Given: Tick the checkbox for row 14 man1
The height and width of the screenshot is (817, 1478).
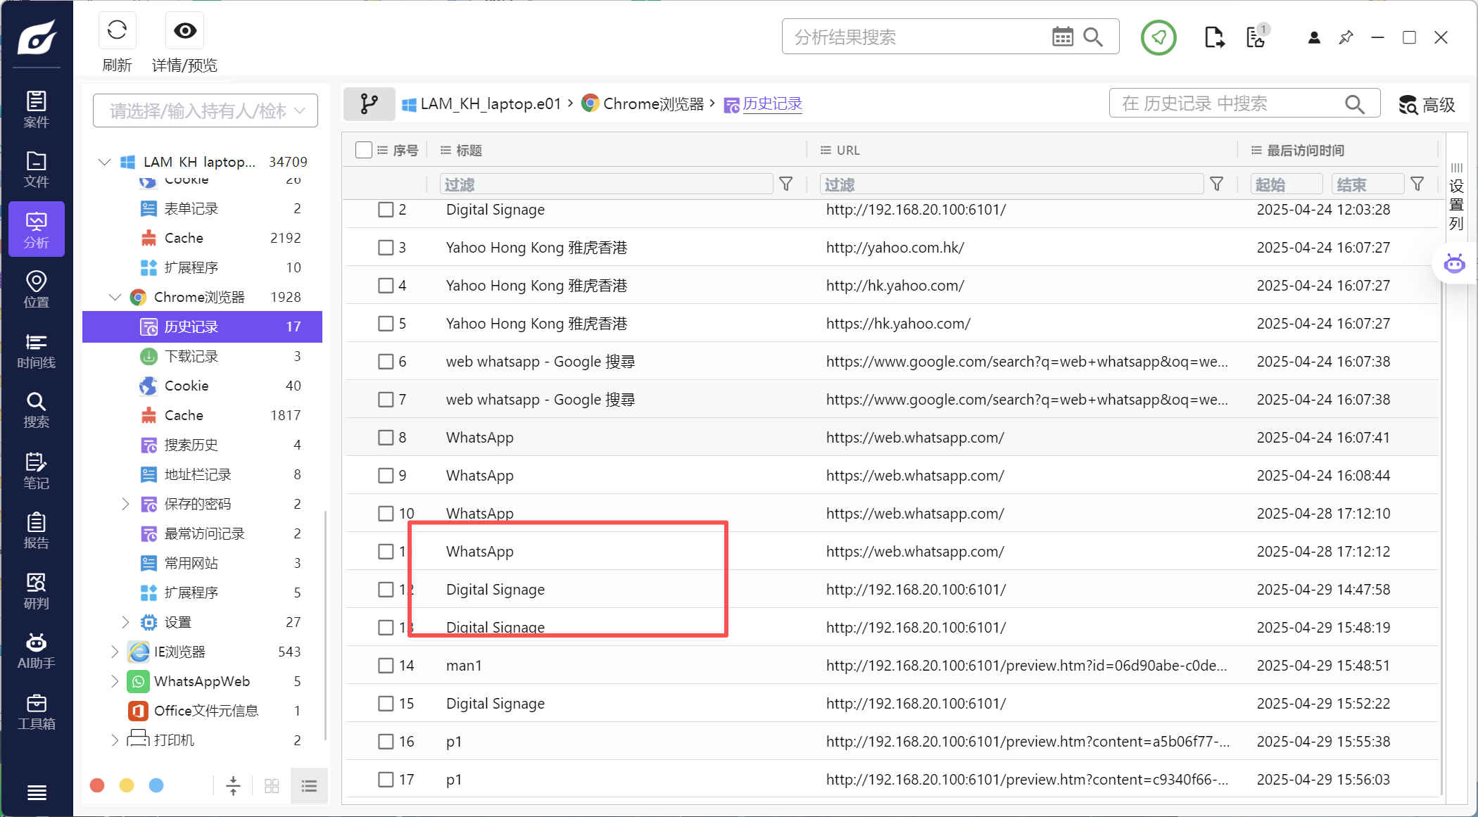Looking at the screenshot, I should [386, 666].
